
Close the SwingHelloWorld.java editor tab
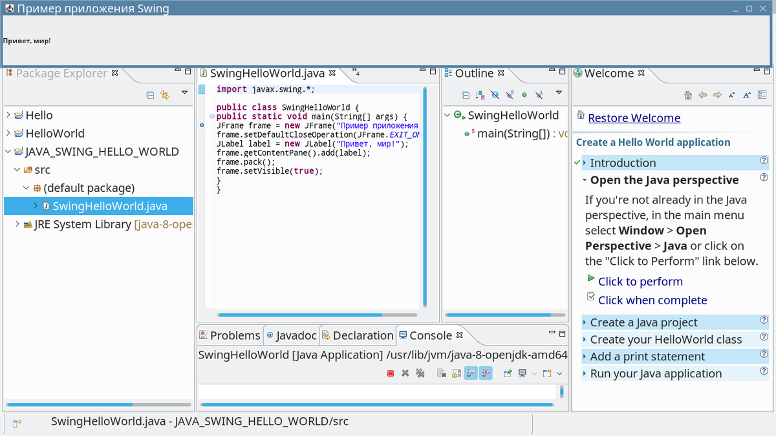pos(332,73)
